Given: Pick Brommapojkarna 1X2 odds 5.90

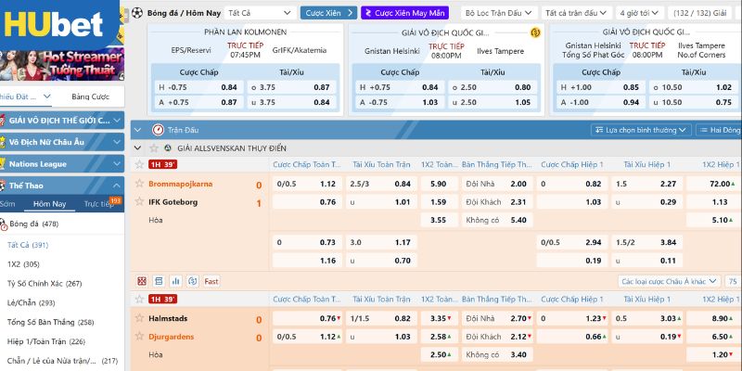Looking at the screenshot, I should (x=439, y=184).
